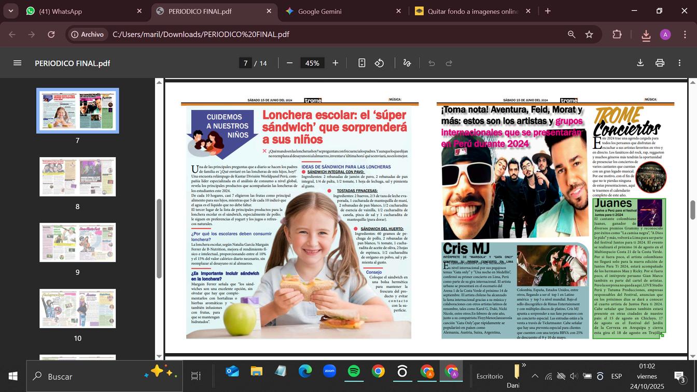This screenshot has width=697, height=392.
Task: Open the clock and calendar flyout
Action: pyautogui.click(x=647, y=376)
